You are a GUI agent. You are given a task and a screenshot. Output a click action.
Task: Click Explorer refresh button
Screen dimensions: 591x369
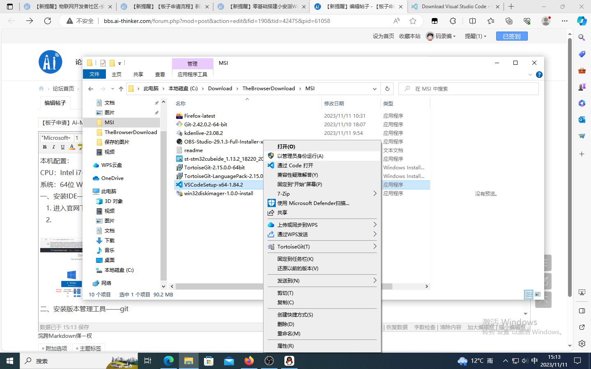(x=387, y=89)
